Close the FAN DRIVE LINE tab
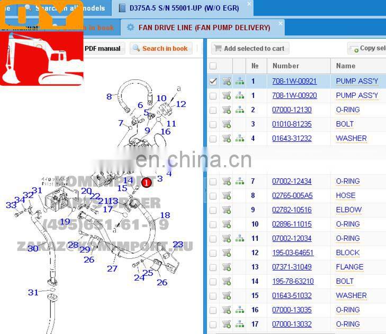This screenshot has width=386, height=334. click(281, 23)
